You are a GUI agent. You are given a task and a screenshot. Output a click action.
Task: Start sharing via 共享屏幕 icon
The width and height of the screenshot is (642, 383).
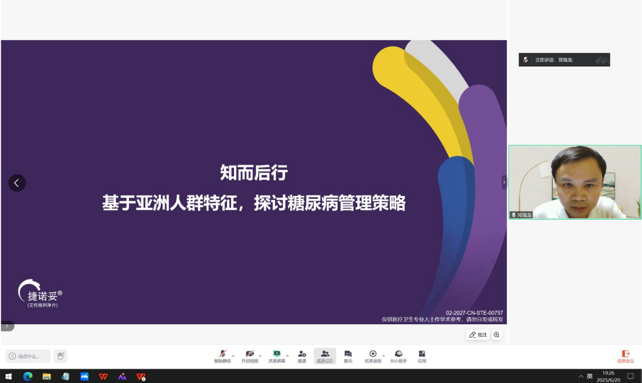[x=277, y=356]
